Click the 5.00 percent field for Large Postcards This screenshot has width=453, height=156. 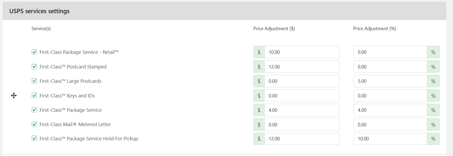(x=390, y=81)
